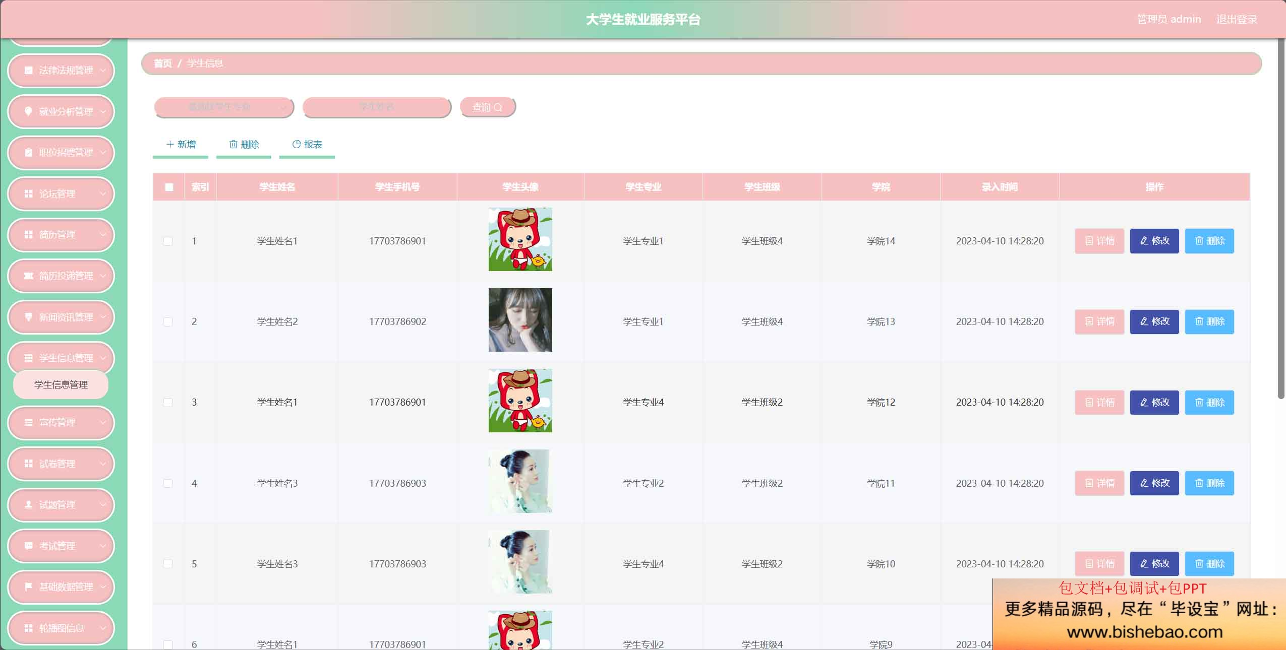
Task: Open the 学生专业 filter dropdown
Action: 223,107
